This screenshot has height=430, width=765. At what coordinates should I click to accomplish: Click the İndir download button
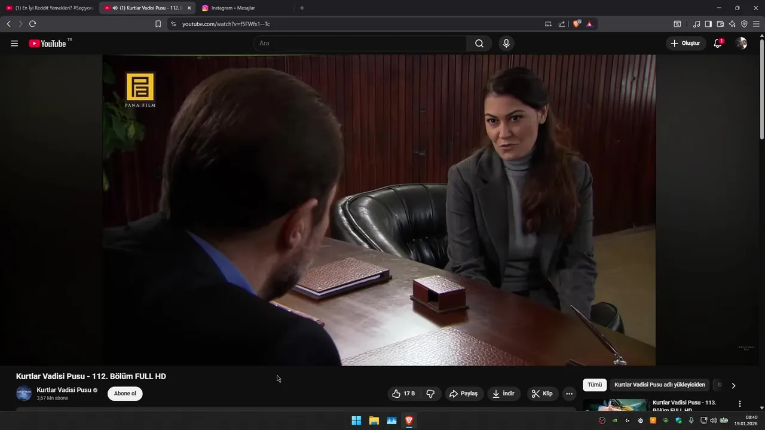pyautogui.click(x=503, y=394)
